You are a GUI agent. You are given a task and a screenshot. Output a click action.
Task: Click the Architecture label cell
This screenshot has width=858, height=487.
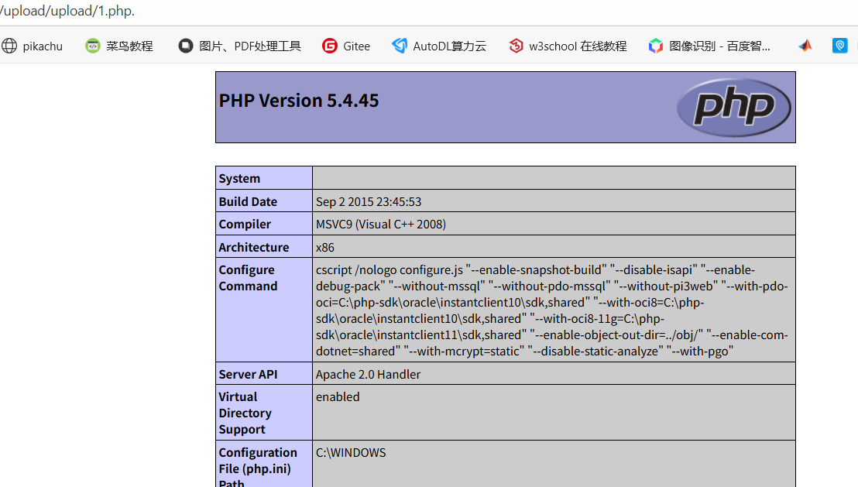264,247
